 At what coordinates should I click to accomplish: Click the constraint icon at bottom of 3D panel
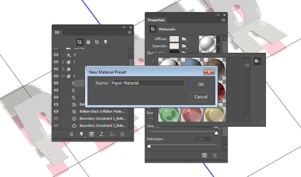coord(112,134)
